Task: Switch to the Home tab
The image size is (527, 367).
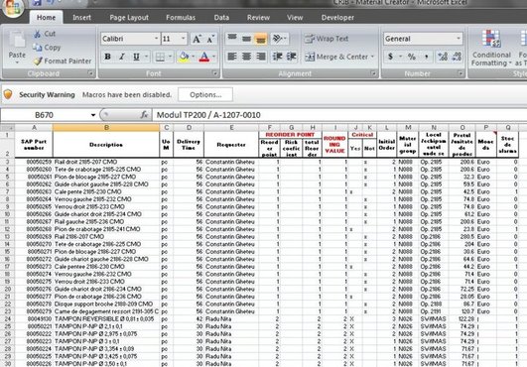Action: [46, 18]
